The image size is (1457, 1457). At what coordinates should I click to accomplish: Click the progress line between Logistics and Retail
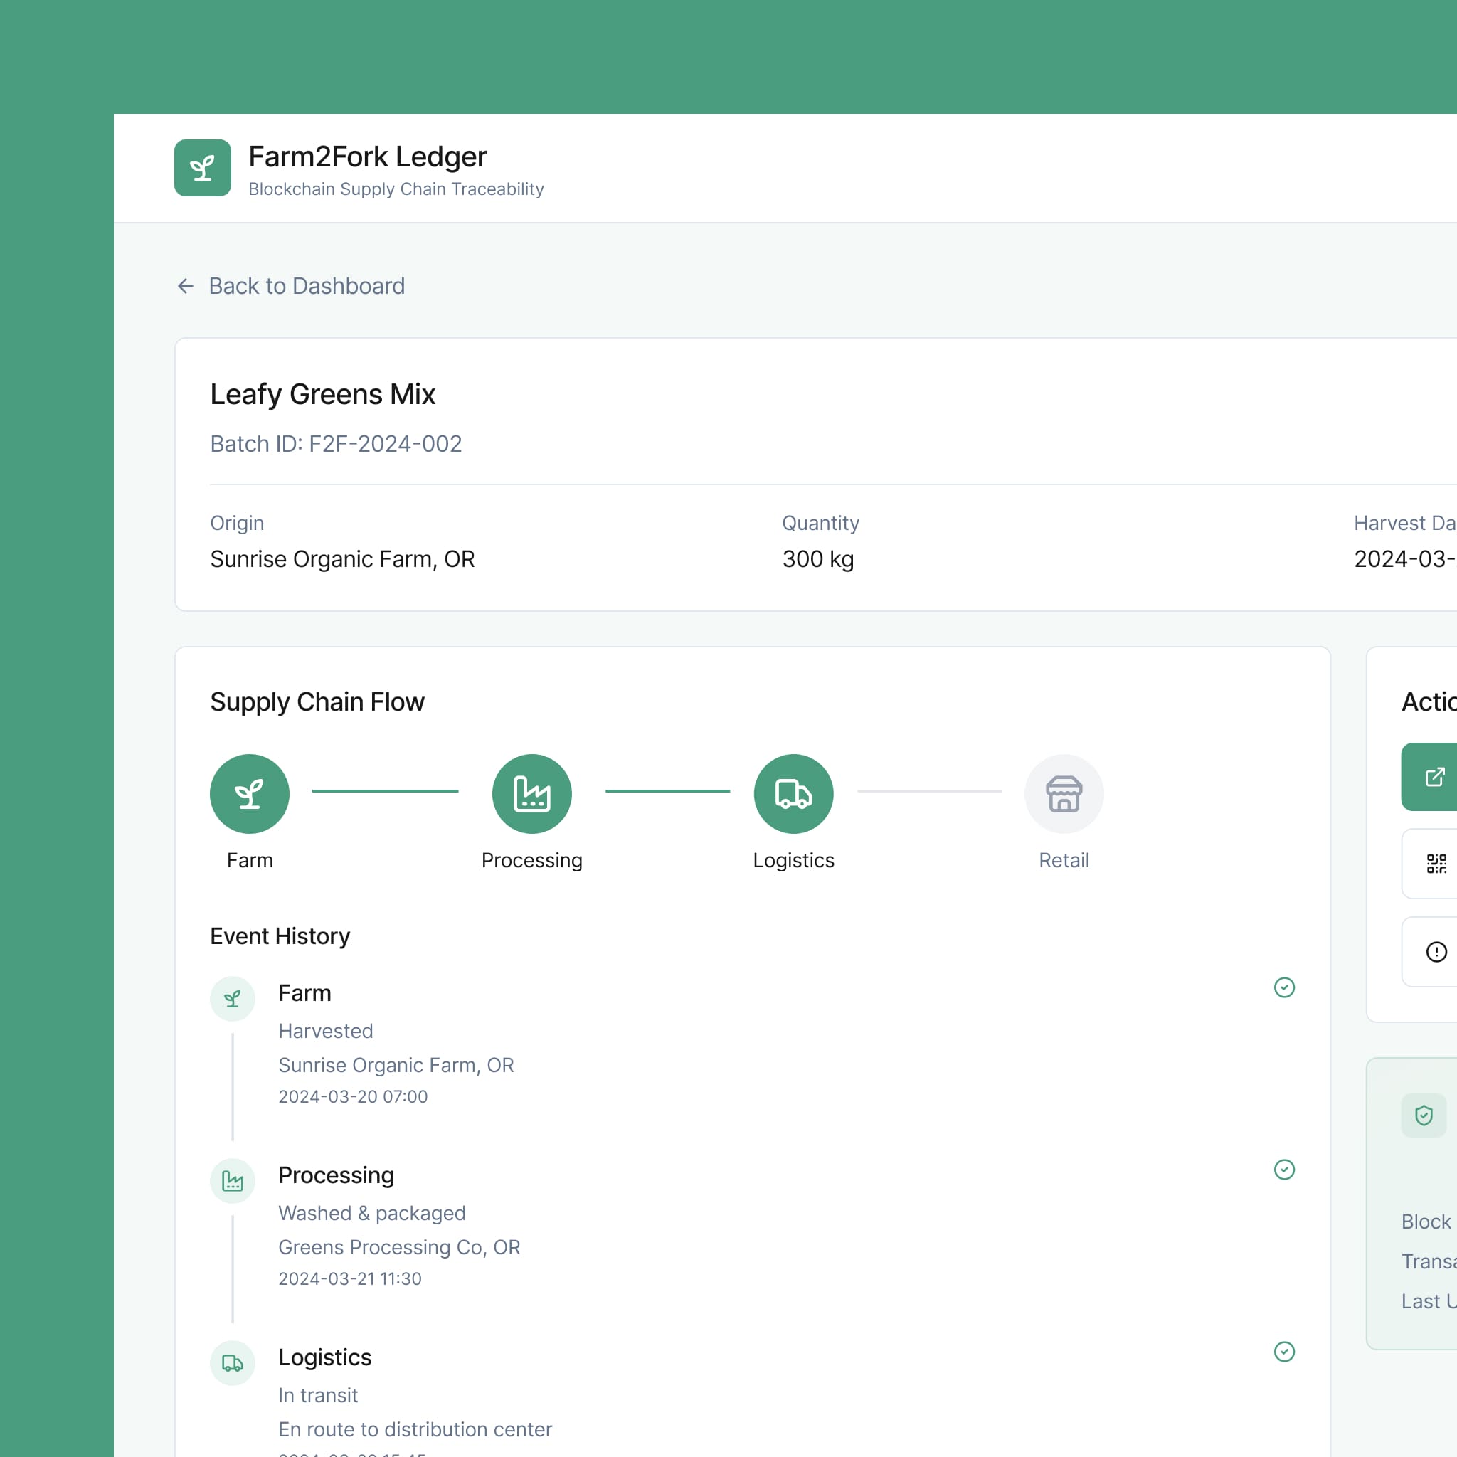pyautogui.click(x=929, y=791)
